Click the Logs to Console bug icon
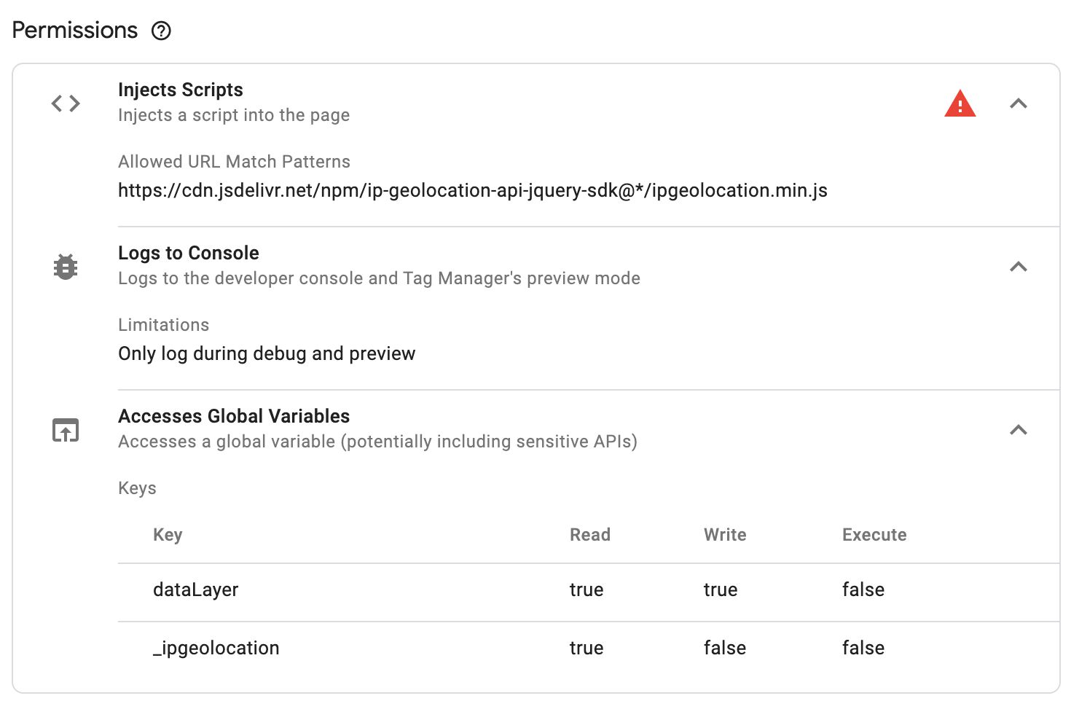Viewport: 1071px width, 701px height. [66, 267]
